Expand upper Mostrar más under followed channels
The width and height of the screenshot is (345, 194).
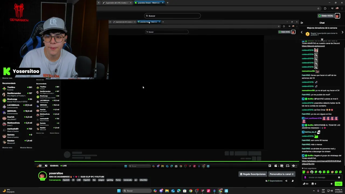click(x=7, y=78)
